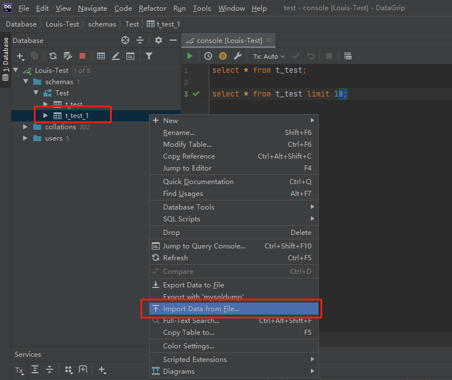This screenshot has width=452, height=380.
Task: Toggle in-editor results view icon
Action: pyautogui.click(x=348, y=56)
